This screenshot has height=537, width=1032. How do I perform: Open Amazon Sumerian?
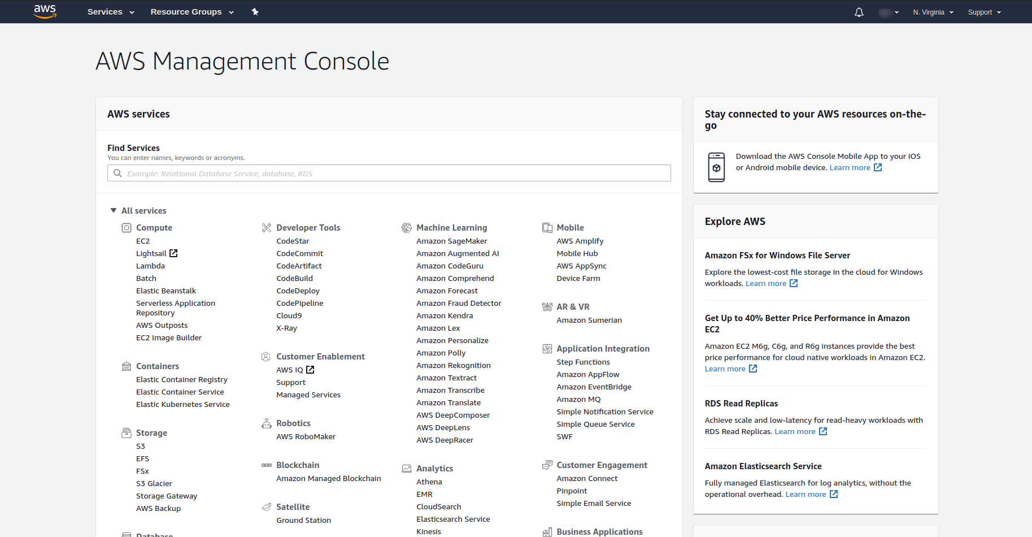click(589, 321)
